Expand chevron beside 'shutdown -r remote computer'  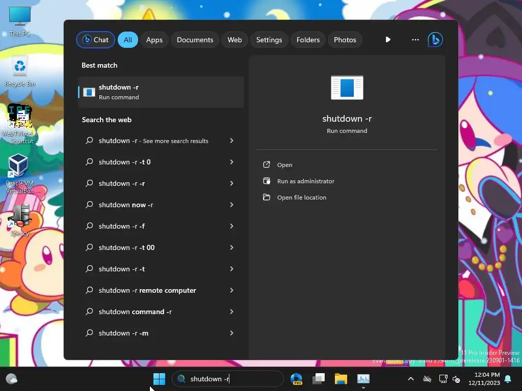pos(232,290)
